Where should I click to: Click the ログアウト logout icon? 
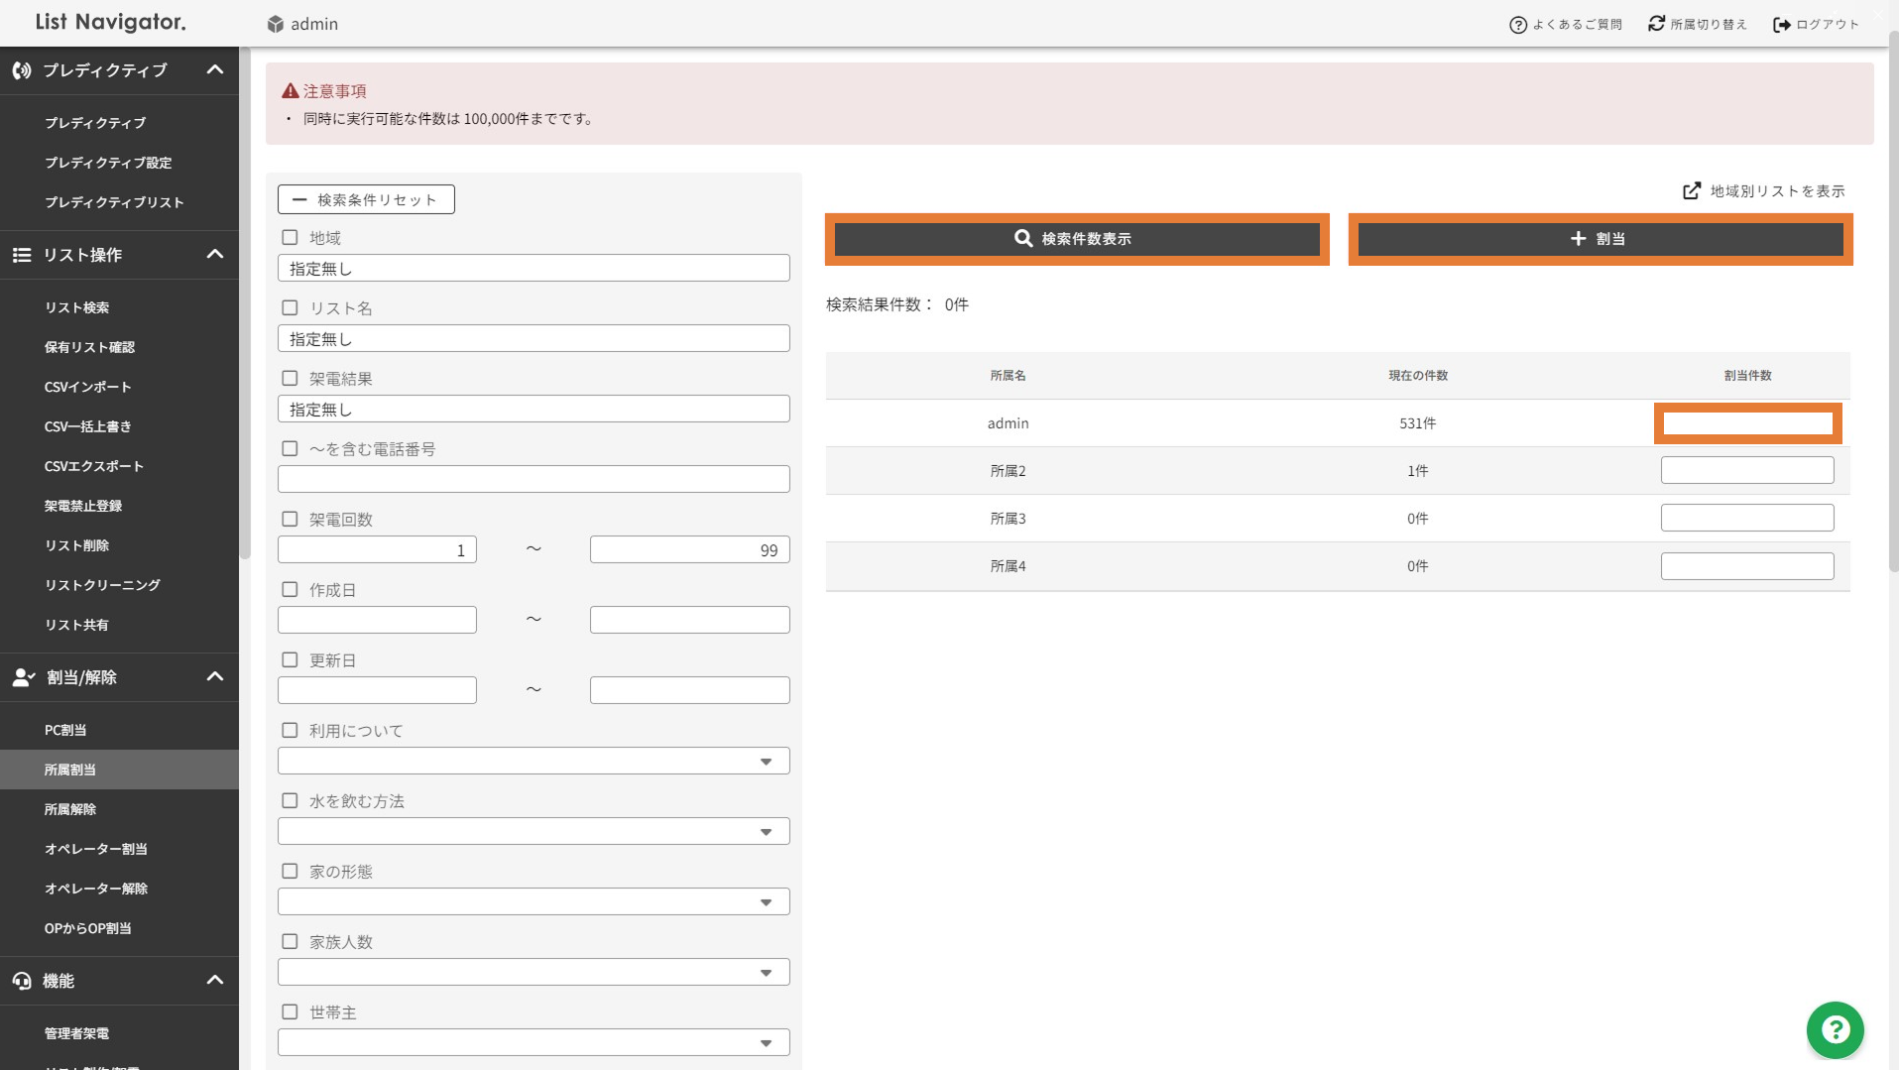[1781, 25]
